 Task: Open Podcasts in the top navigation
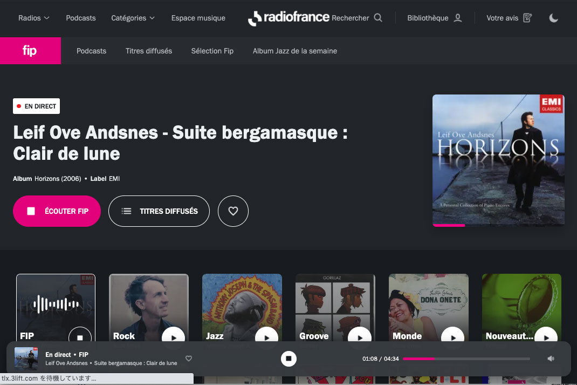coord(80,18)
